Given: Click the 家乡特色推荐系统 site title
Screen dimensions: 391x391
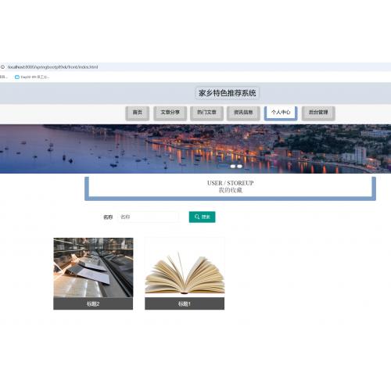Looking at the screenshot, I should coord(228,93).
